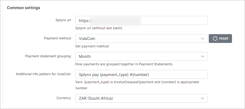Click the "Currency" field label
245x109 pixels.
[x=64, y=98]
